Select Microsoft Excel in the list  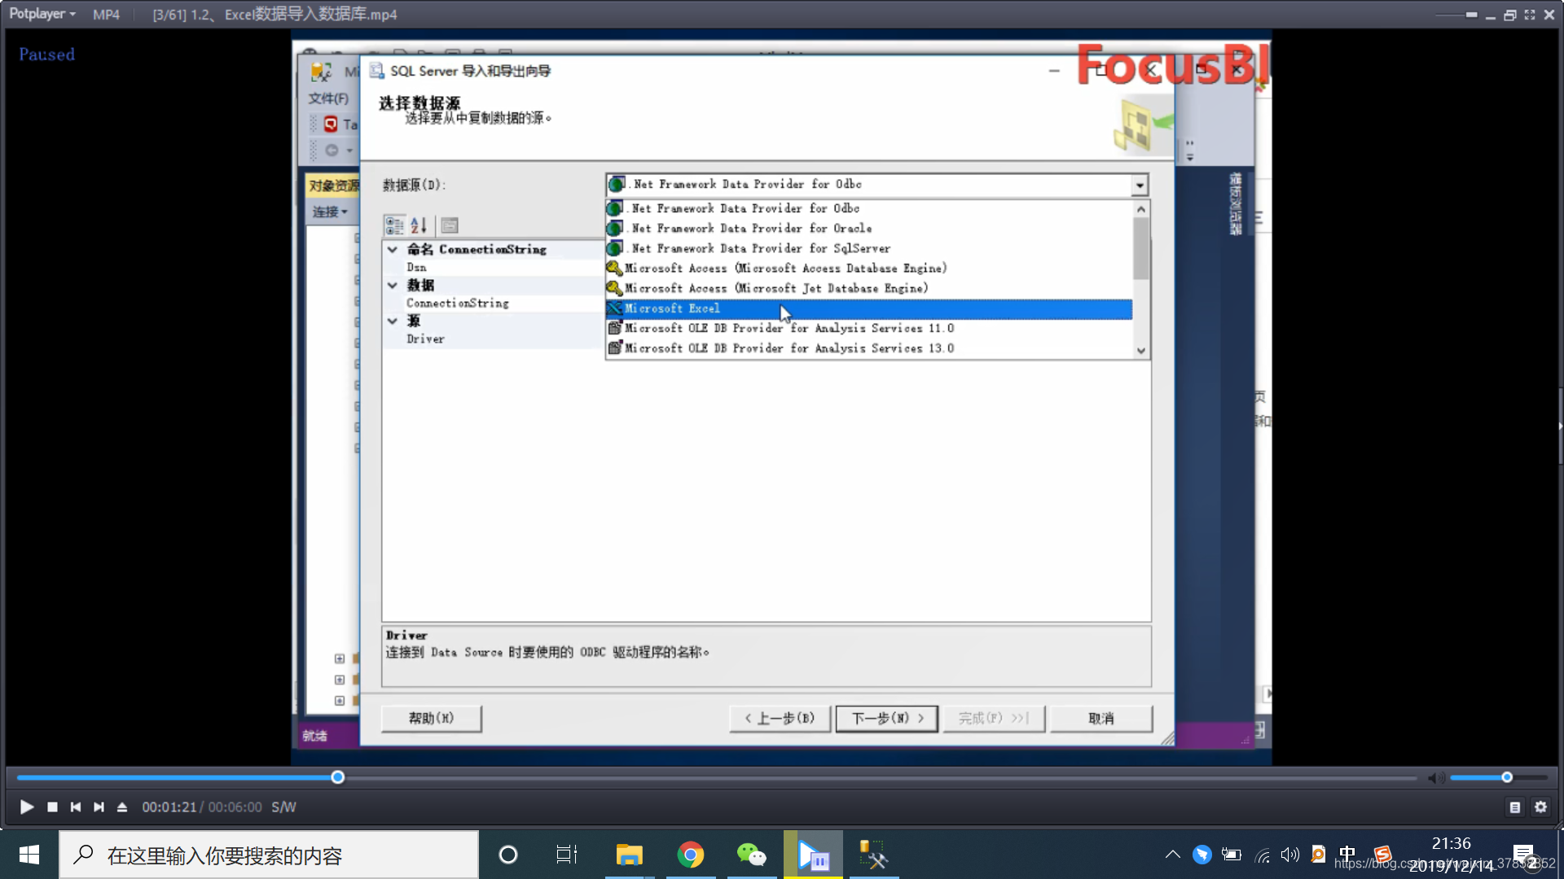pos(672,308)
